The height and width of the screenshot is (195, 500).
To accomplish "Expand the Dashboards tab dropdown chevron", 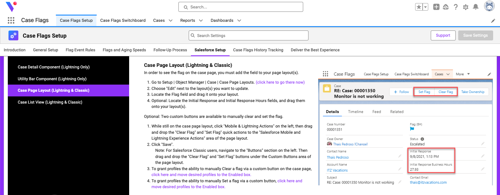I will pos(239,21).
